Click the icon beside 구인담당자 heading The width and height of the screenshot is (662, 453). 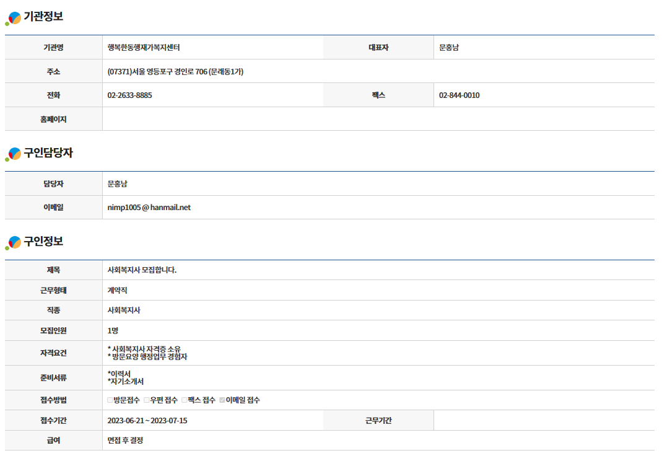click(13, 154)
